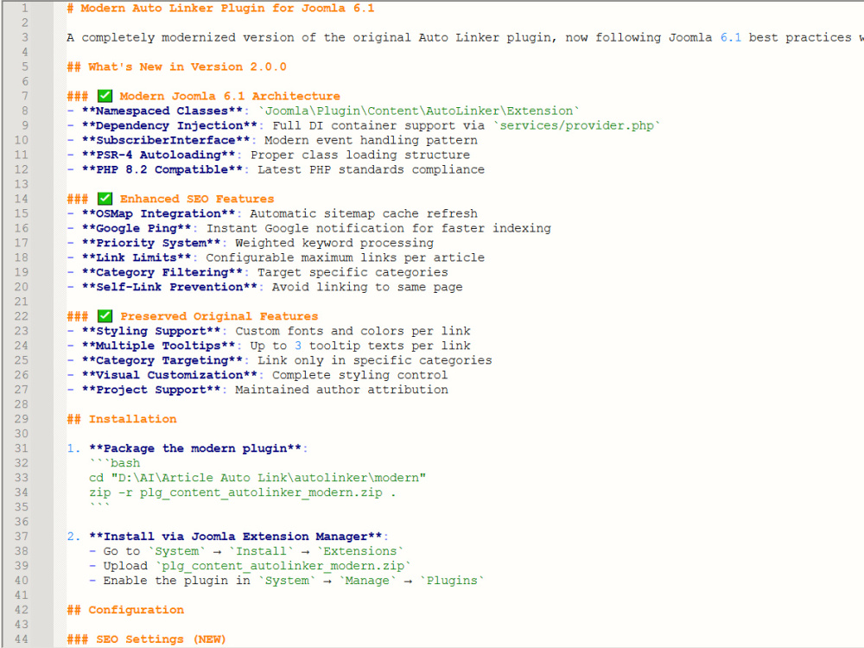Click the '```bash' code fence opener
Screen dimensions: 864x648
[115, 463]
